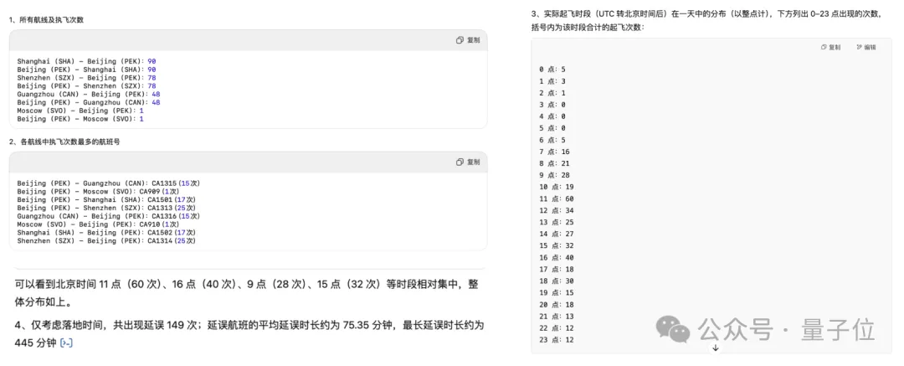Open the code citation icon after 445 分钟

[x=67, y=343]
